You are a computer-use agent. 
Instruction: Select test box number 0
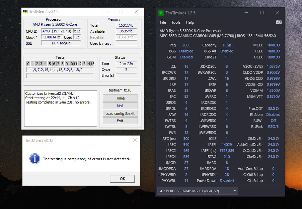(x=28, y=64)
